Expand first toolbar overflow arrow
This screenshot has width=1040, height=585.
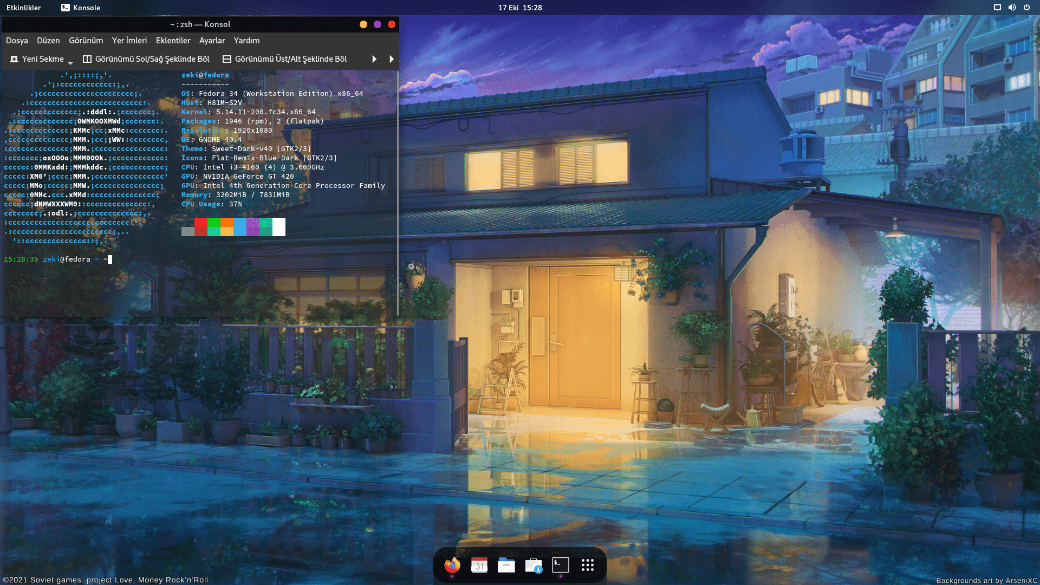point(374,59)
